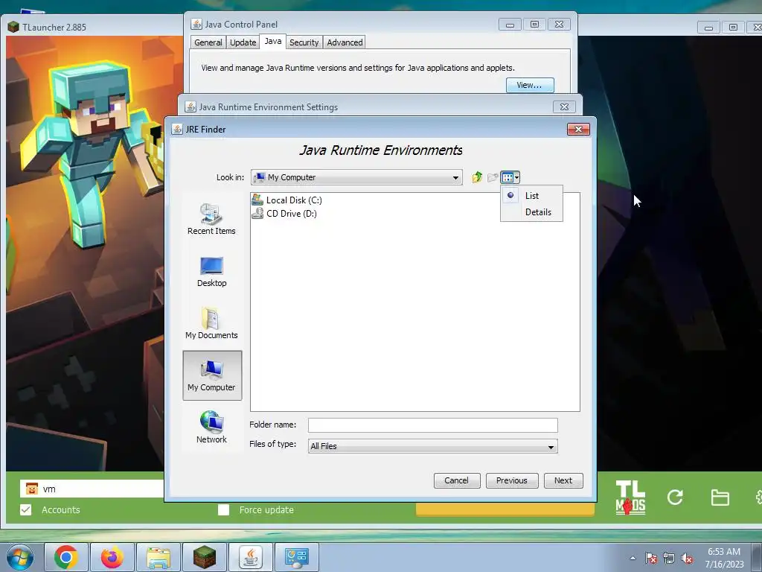Maximize the Java Control Panel window
The width and height of the screenshot is (762, 572).
[x=534, y=25]
